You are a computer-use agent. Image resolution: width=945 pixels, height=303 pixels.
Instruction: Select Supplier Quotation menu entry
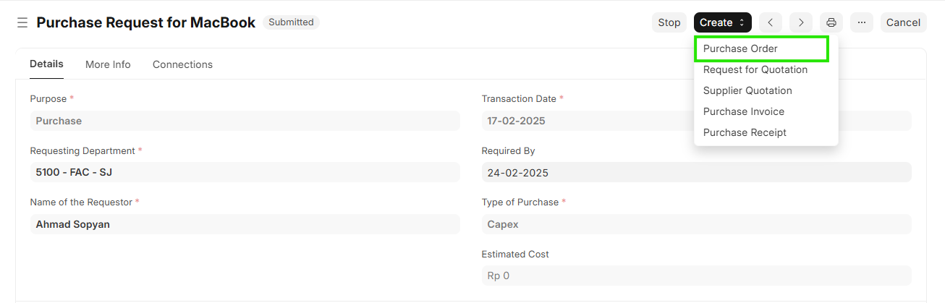point(747,90)
